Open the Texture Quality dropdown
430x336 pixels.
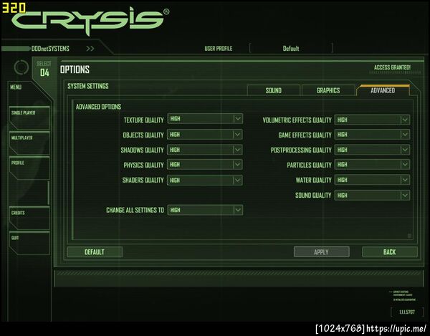coord(205,119)
